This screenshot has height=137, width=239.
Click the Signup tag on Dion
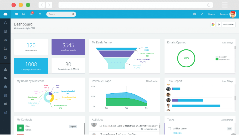tap(73, 127)
